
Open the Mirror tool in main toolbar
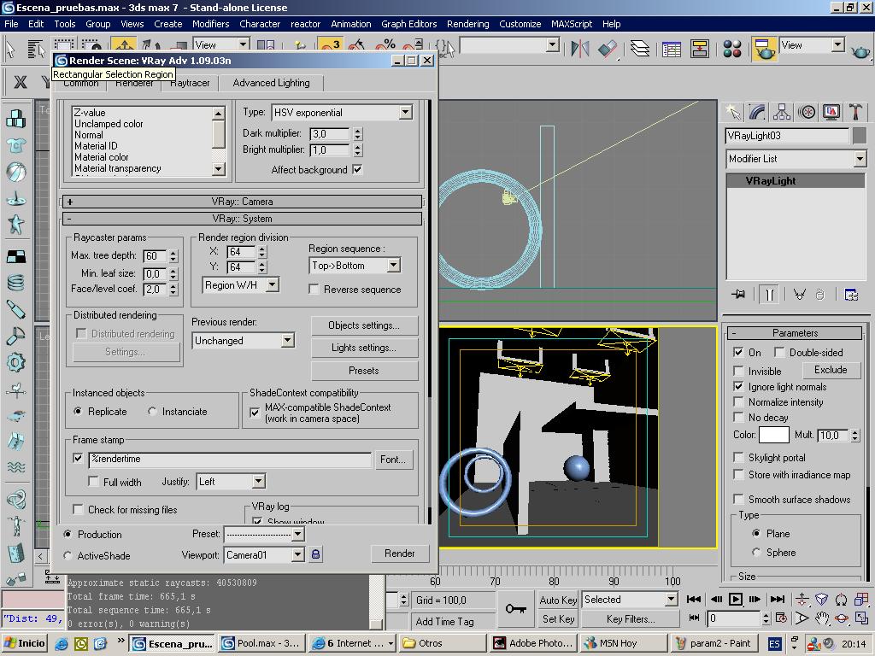point(580,49)
